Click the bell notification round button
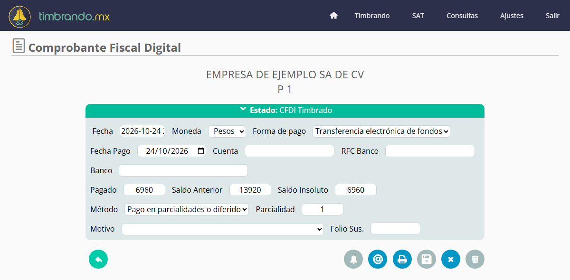 point(353,259)
